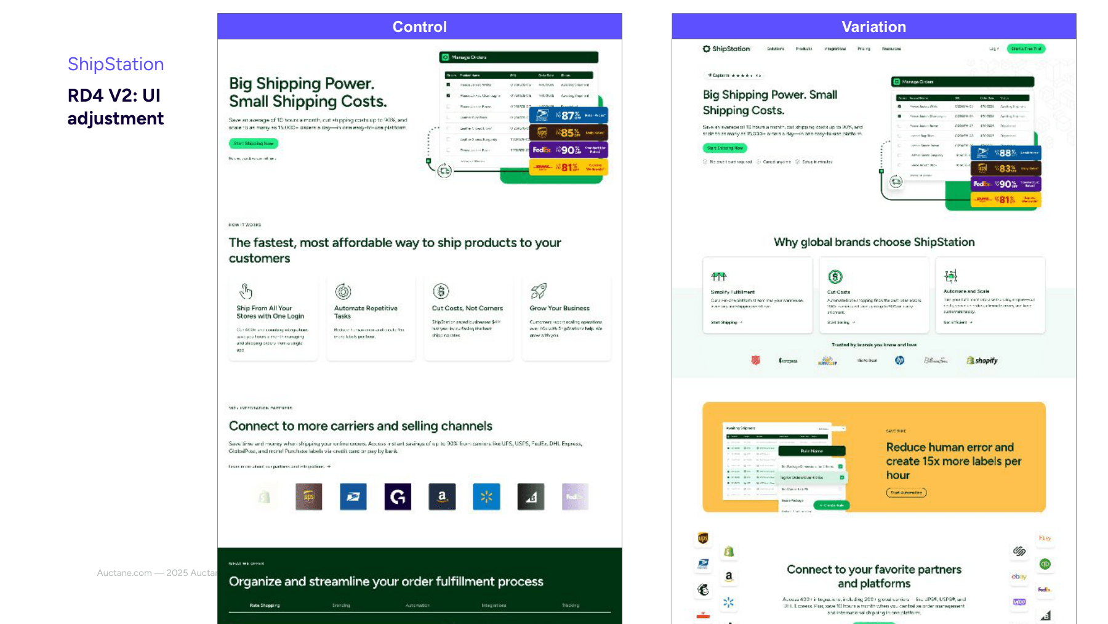This screenshot has width=1108, height=624.
Task: Click the Walmart logo tile in Control
Action: click(486, 496)
